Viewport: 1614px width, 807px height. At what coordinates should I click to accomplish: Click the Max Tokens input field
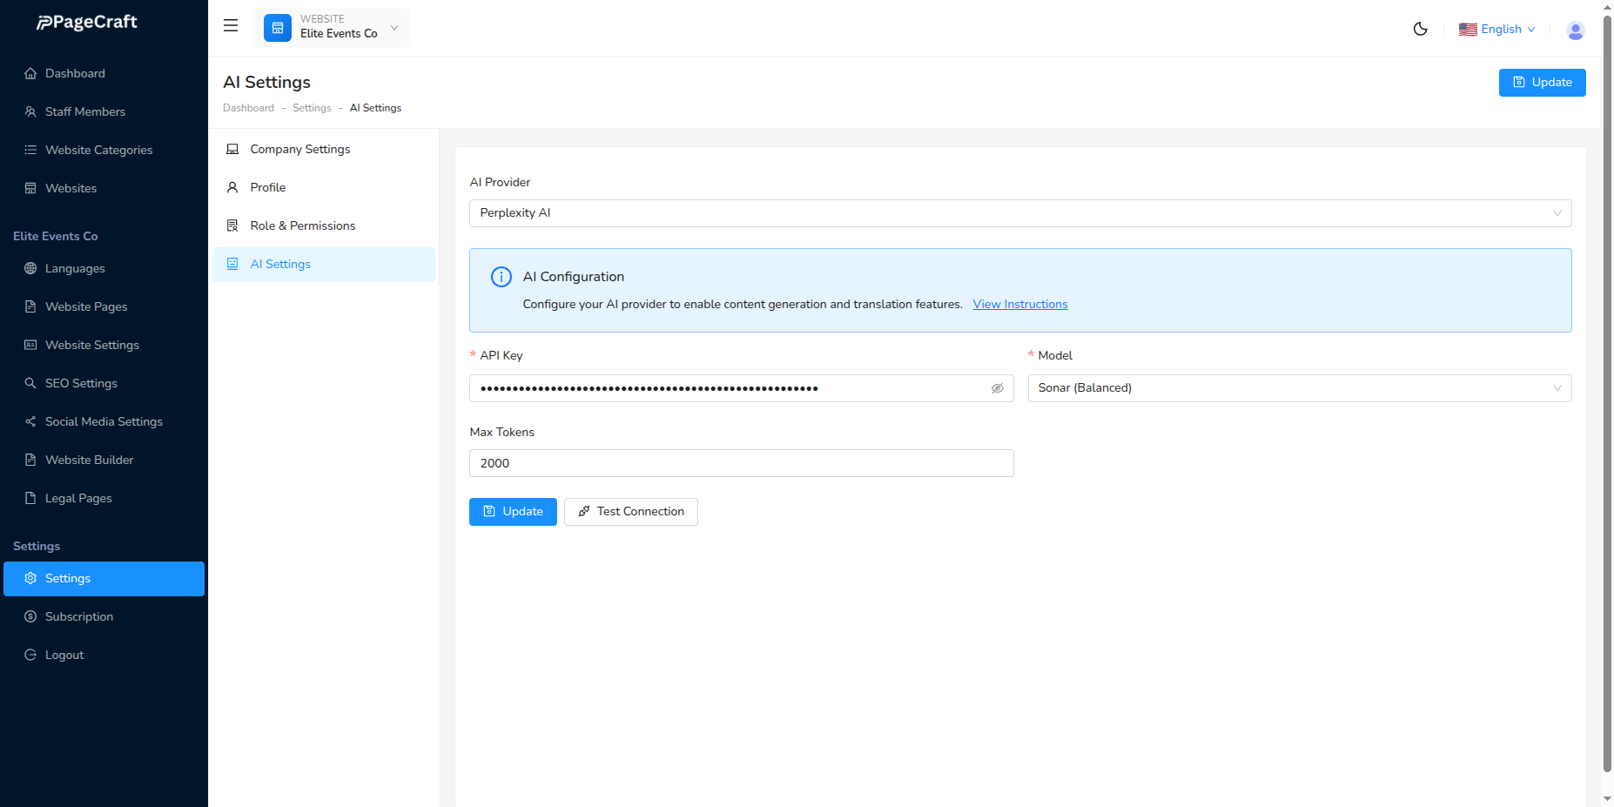click(x=741, y=463)
